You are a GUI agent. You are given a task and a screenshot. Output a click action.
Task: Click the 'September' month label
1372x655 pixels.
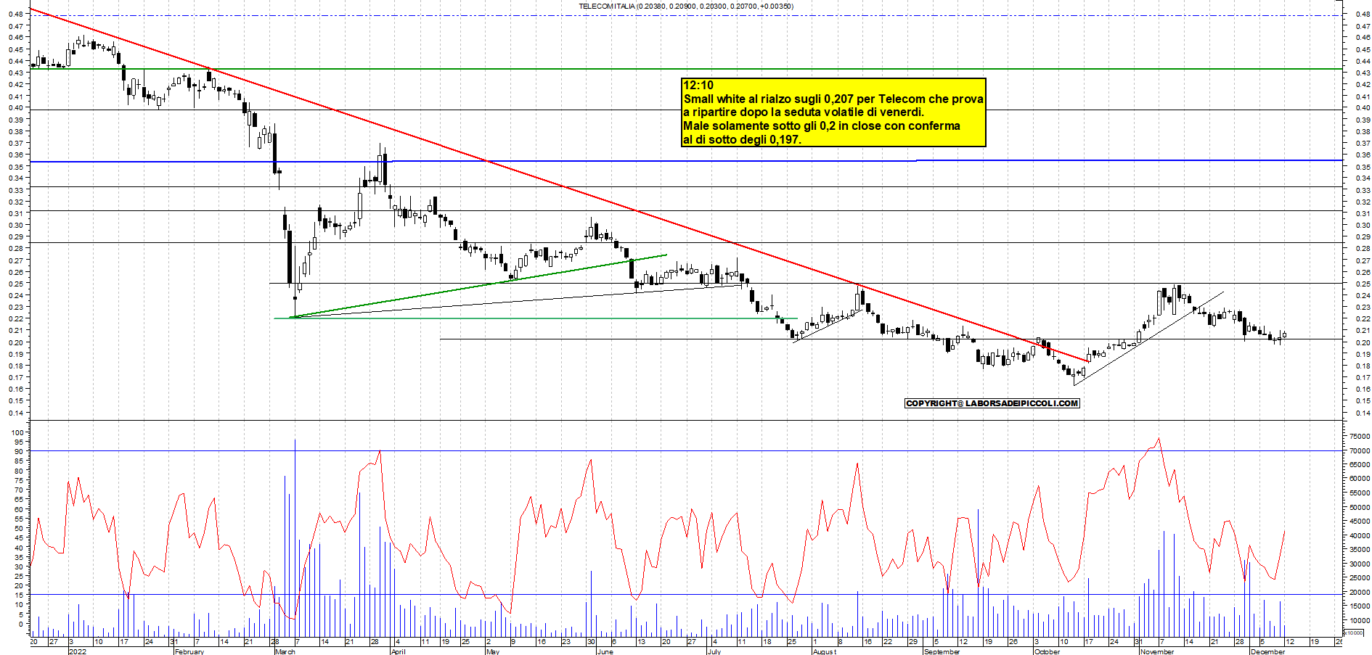(942, 651)
